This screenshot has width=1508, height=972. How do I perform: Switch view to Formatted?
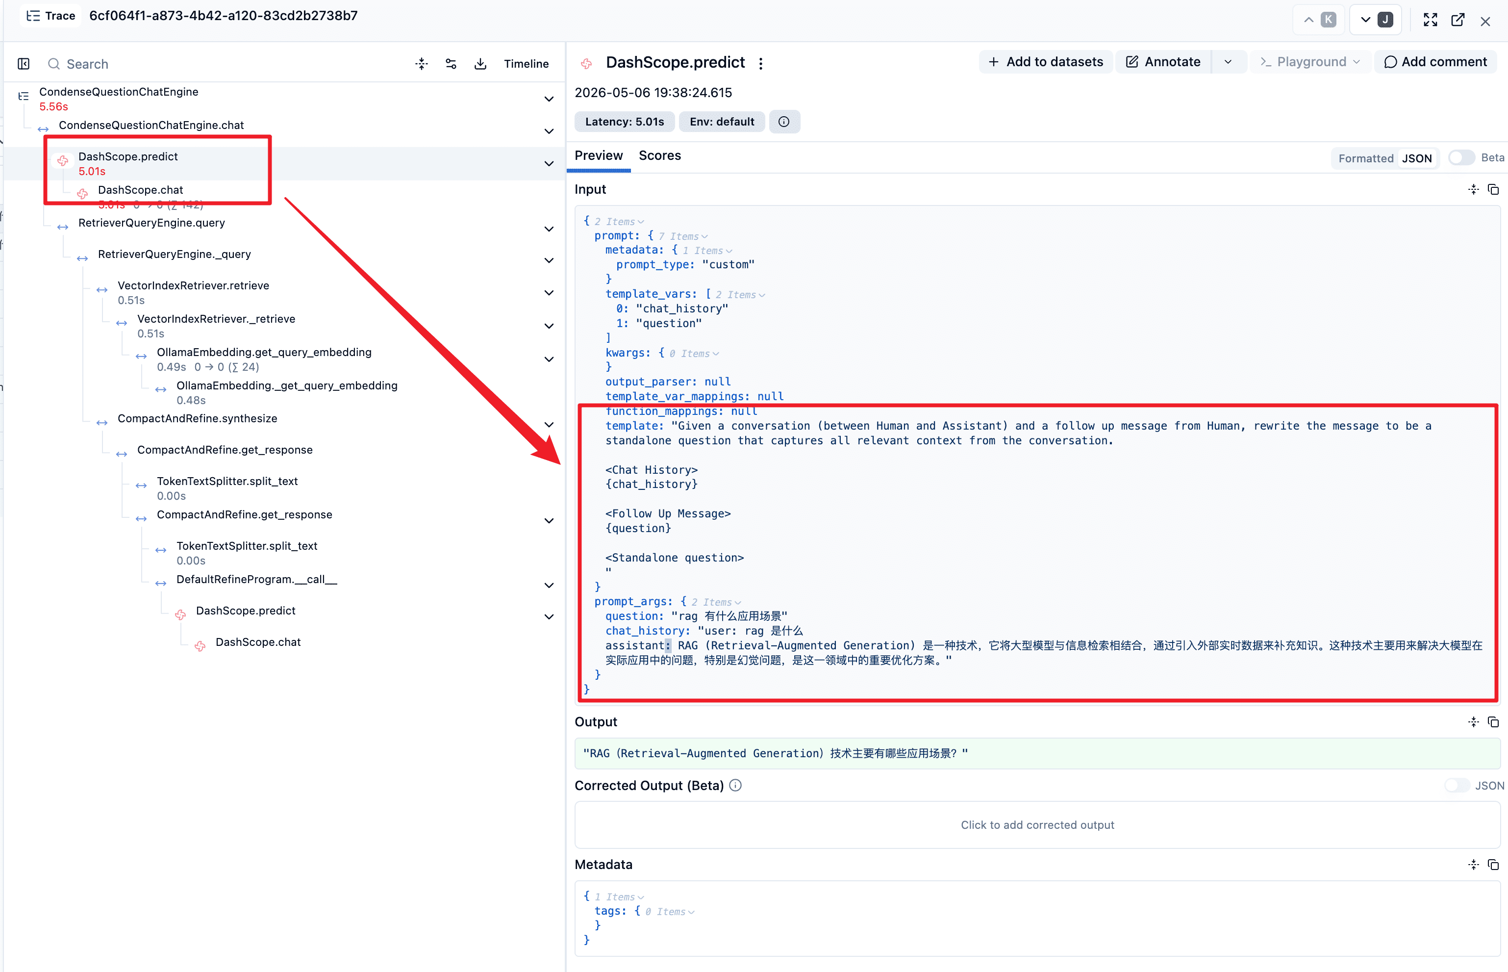pos(1365,158)
